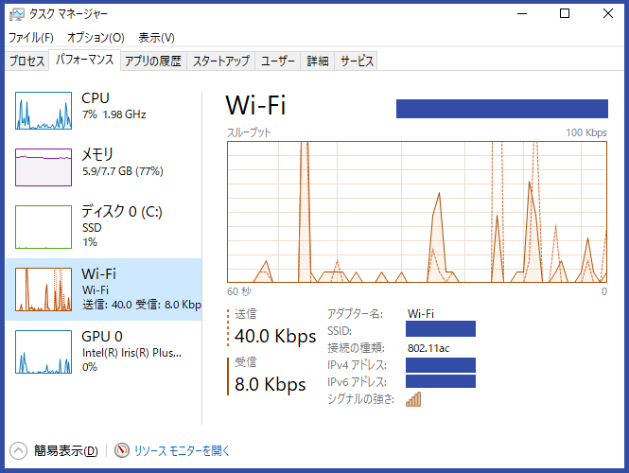The image size is (629, 473).
Task: Open the オプション(O) menu
Action: click(x=96, y=38)
